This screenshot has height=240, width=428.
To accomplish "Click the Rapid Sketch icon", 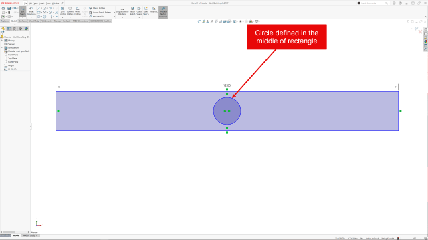I will 146,11.
